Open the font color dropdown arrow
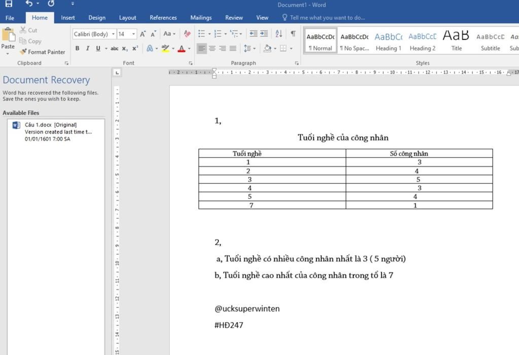The width and height of the screenshot is (519, 355). (190, 49)
